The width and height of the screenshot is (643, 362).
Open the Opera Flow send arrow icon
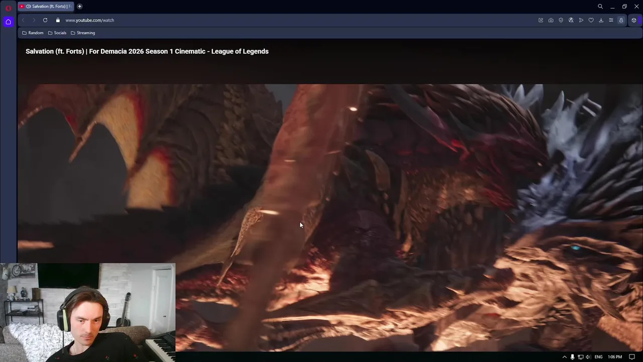[581, 20]
